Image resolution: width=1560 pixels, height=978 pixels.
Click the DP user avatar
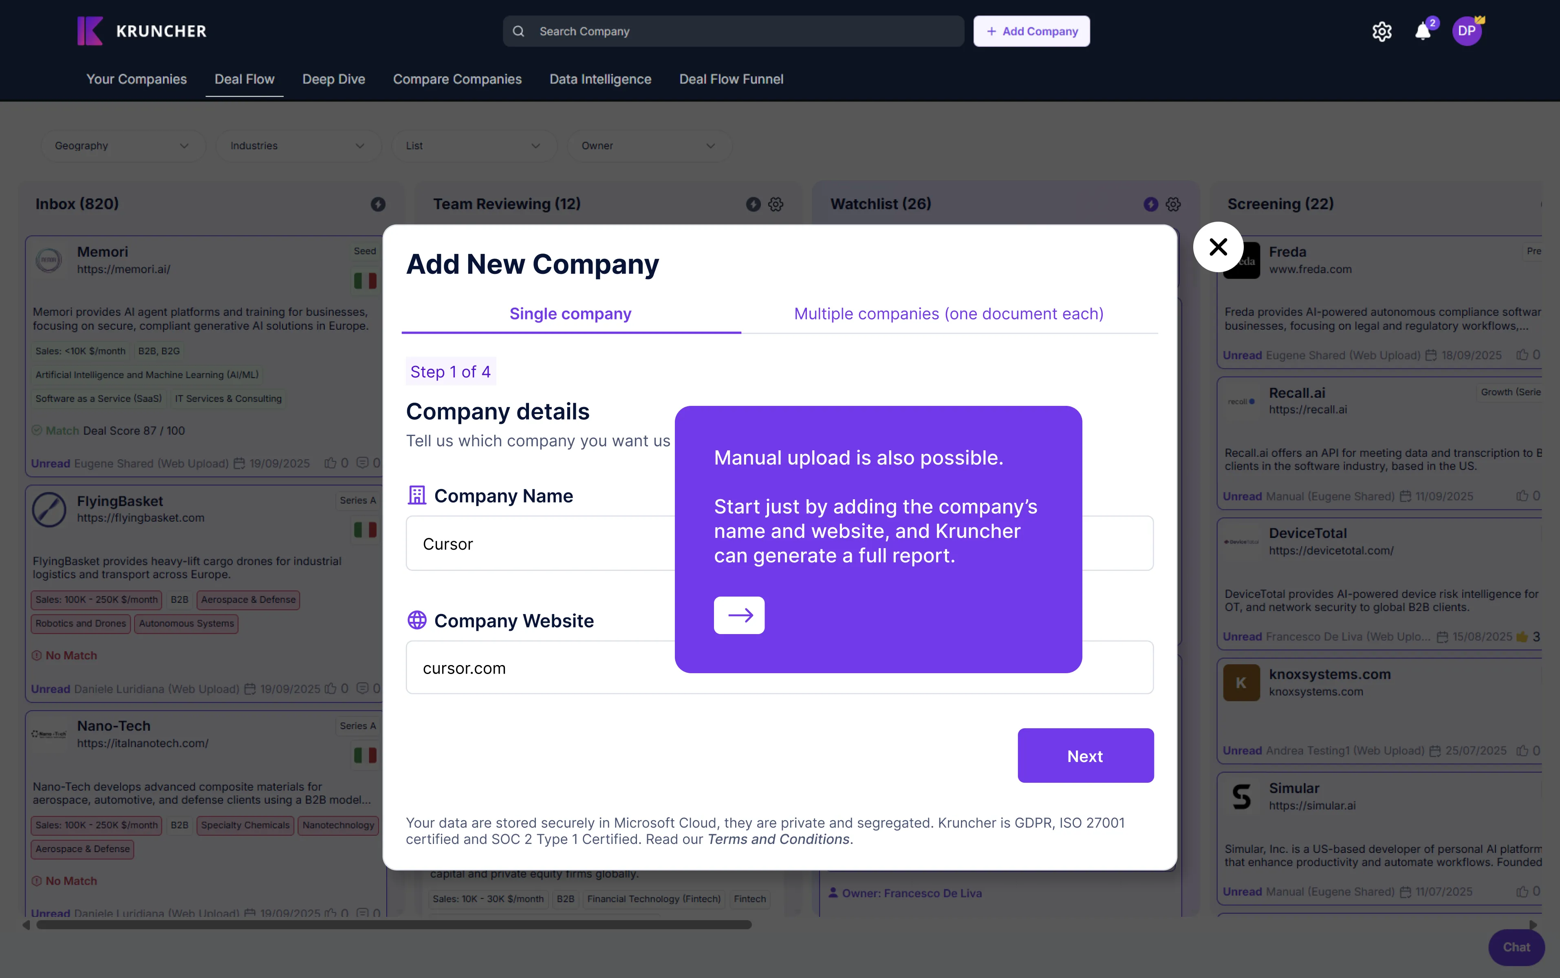pyautogui.click(x=1466, y=31)
